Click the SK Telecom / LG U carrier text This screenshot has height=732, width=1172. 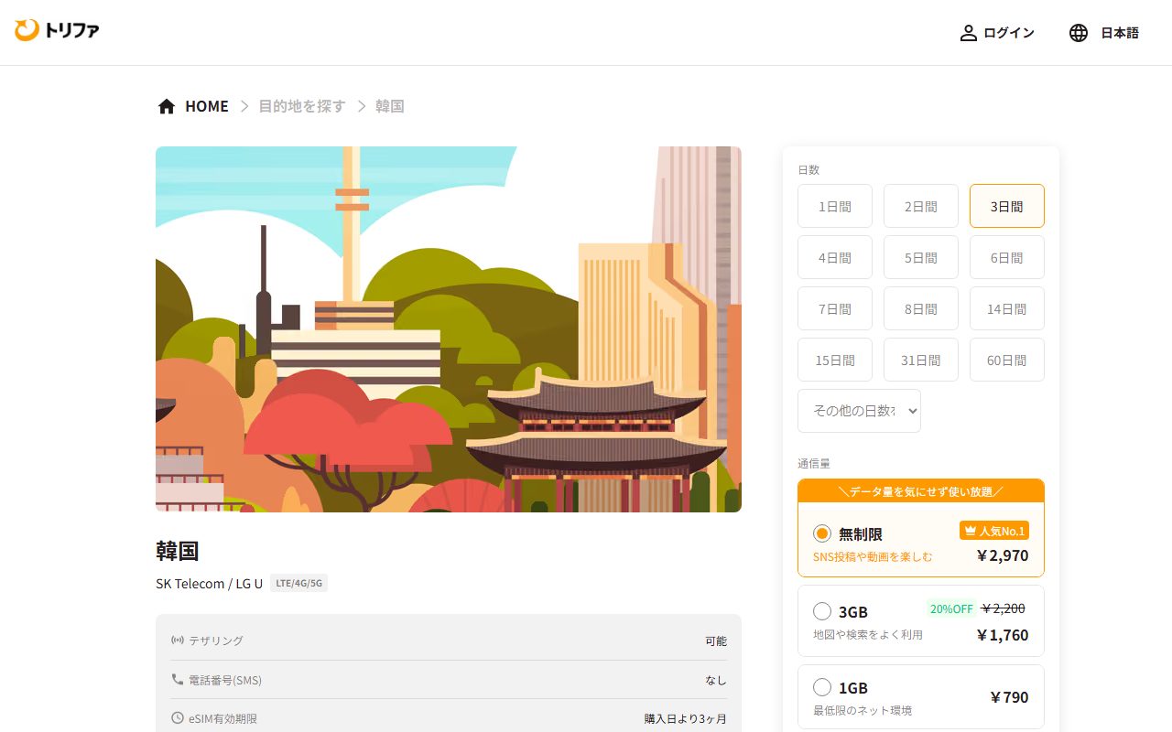click(209, 583)
